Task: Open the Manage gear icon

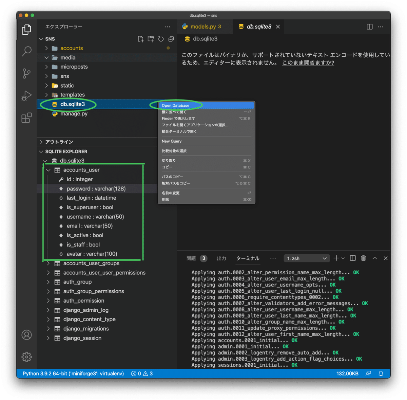Action: click(x=26, y=357)
